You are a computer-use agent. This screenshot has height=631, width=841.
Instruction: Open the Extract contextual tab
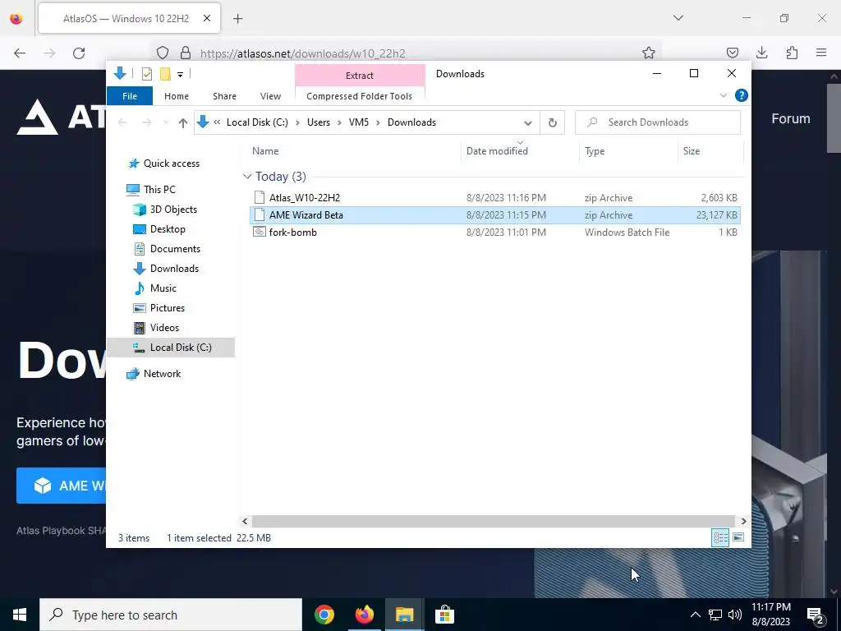(360, 75)
